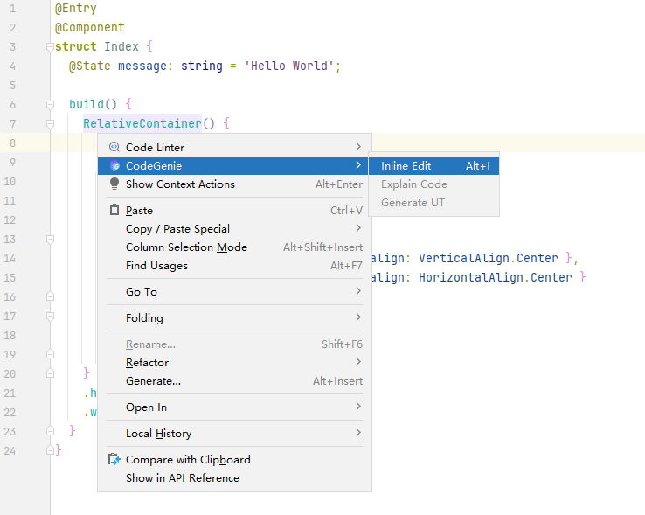
Task: Click the CodeGenie logo icon
Action: [x=114, y=165]
